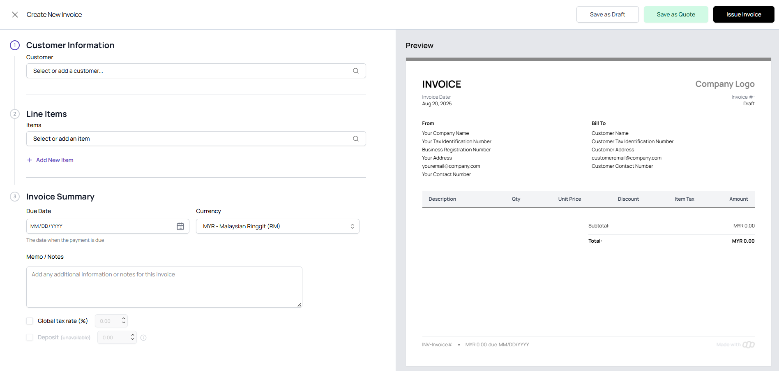
Task: Click the unavailable Deposit checkbox
Action: 29,337
